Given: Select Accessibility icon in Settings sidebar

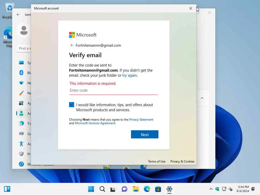Looking at the screenshot, I should pos(21,144).
